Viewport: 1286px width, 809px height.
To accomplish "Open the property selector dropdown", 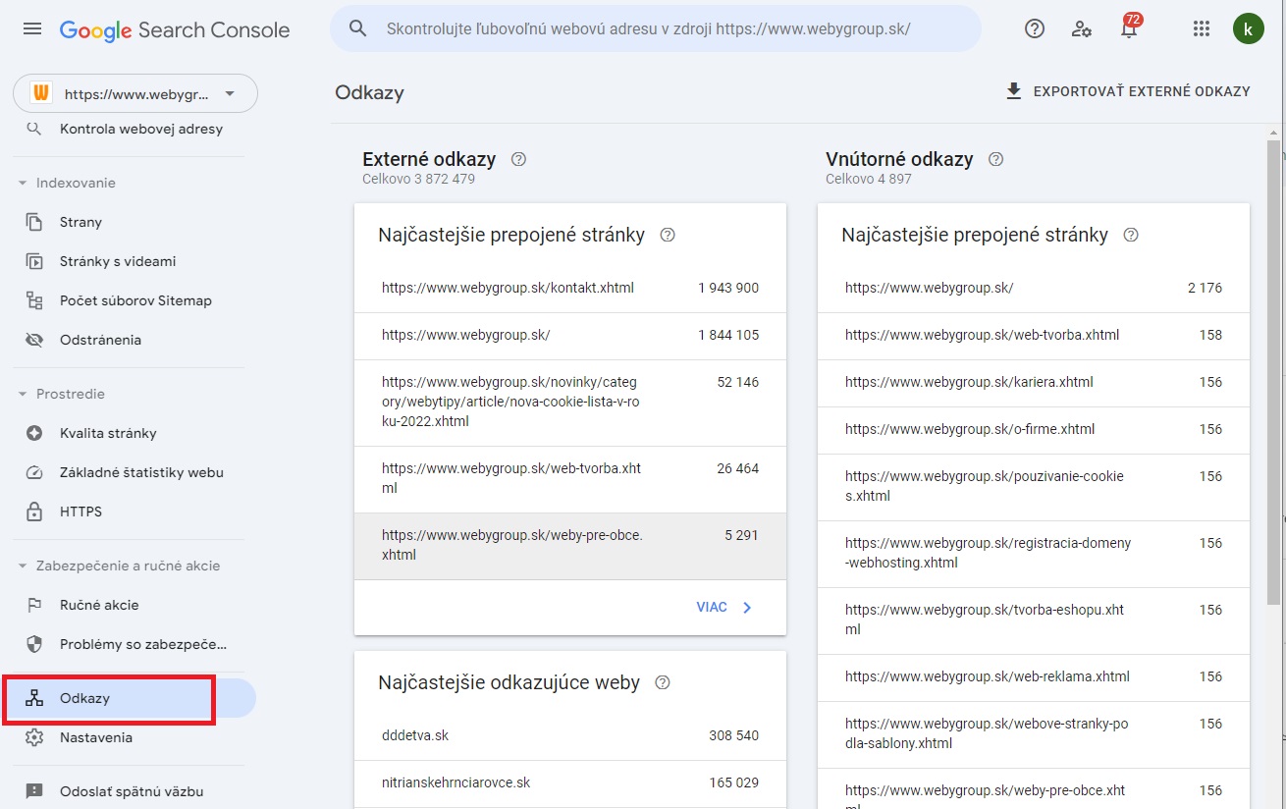I will coord(135,94).
